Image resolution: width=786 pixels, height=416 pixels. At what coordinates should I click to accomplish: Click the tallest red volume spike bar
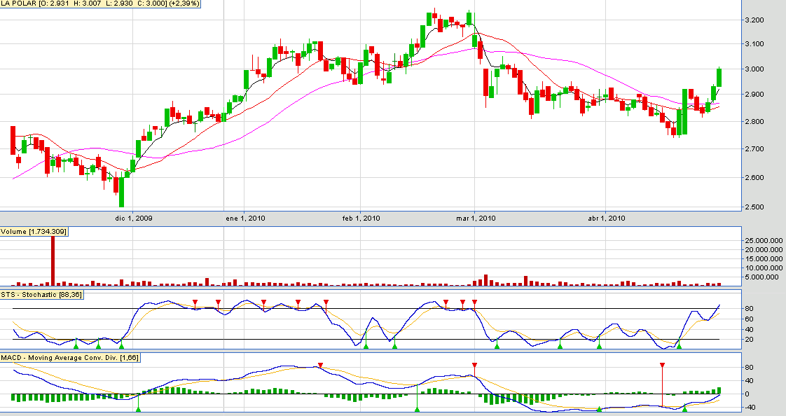pos(52,258)
